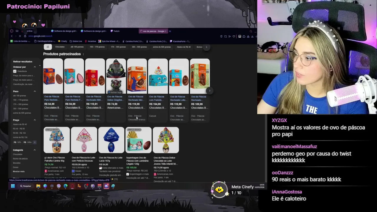Switch to ovo de pascoa Google tab
The width and height of the screenshot is (377, 212).
point(153,31)
